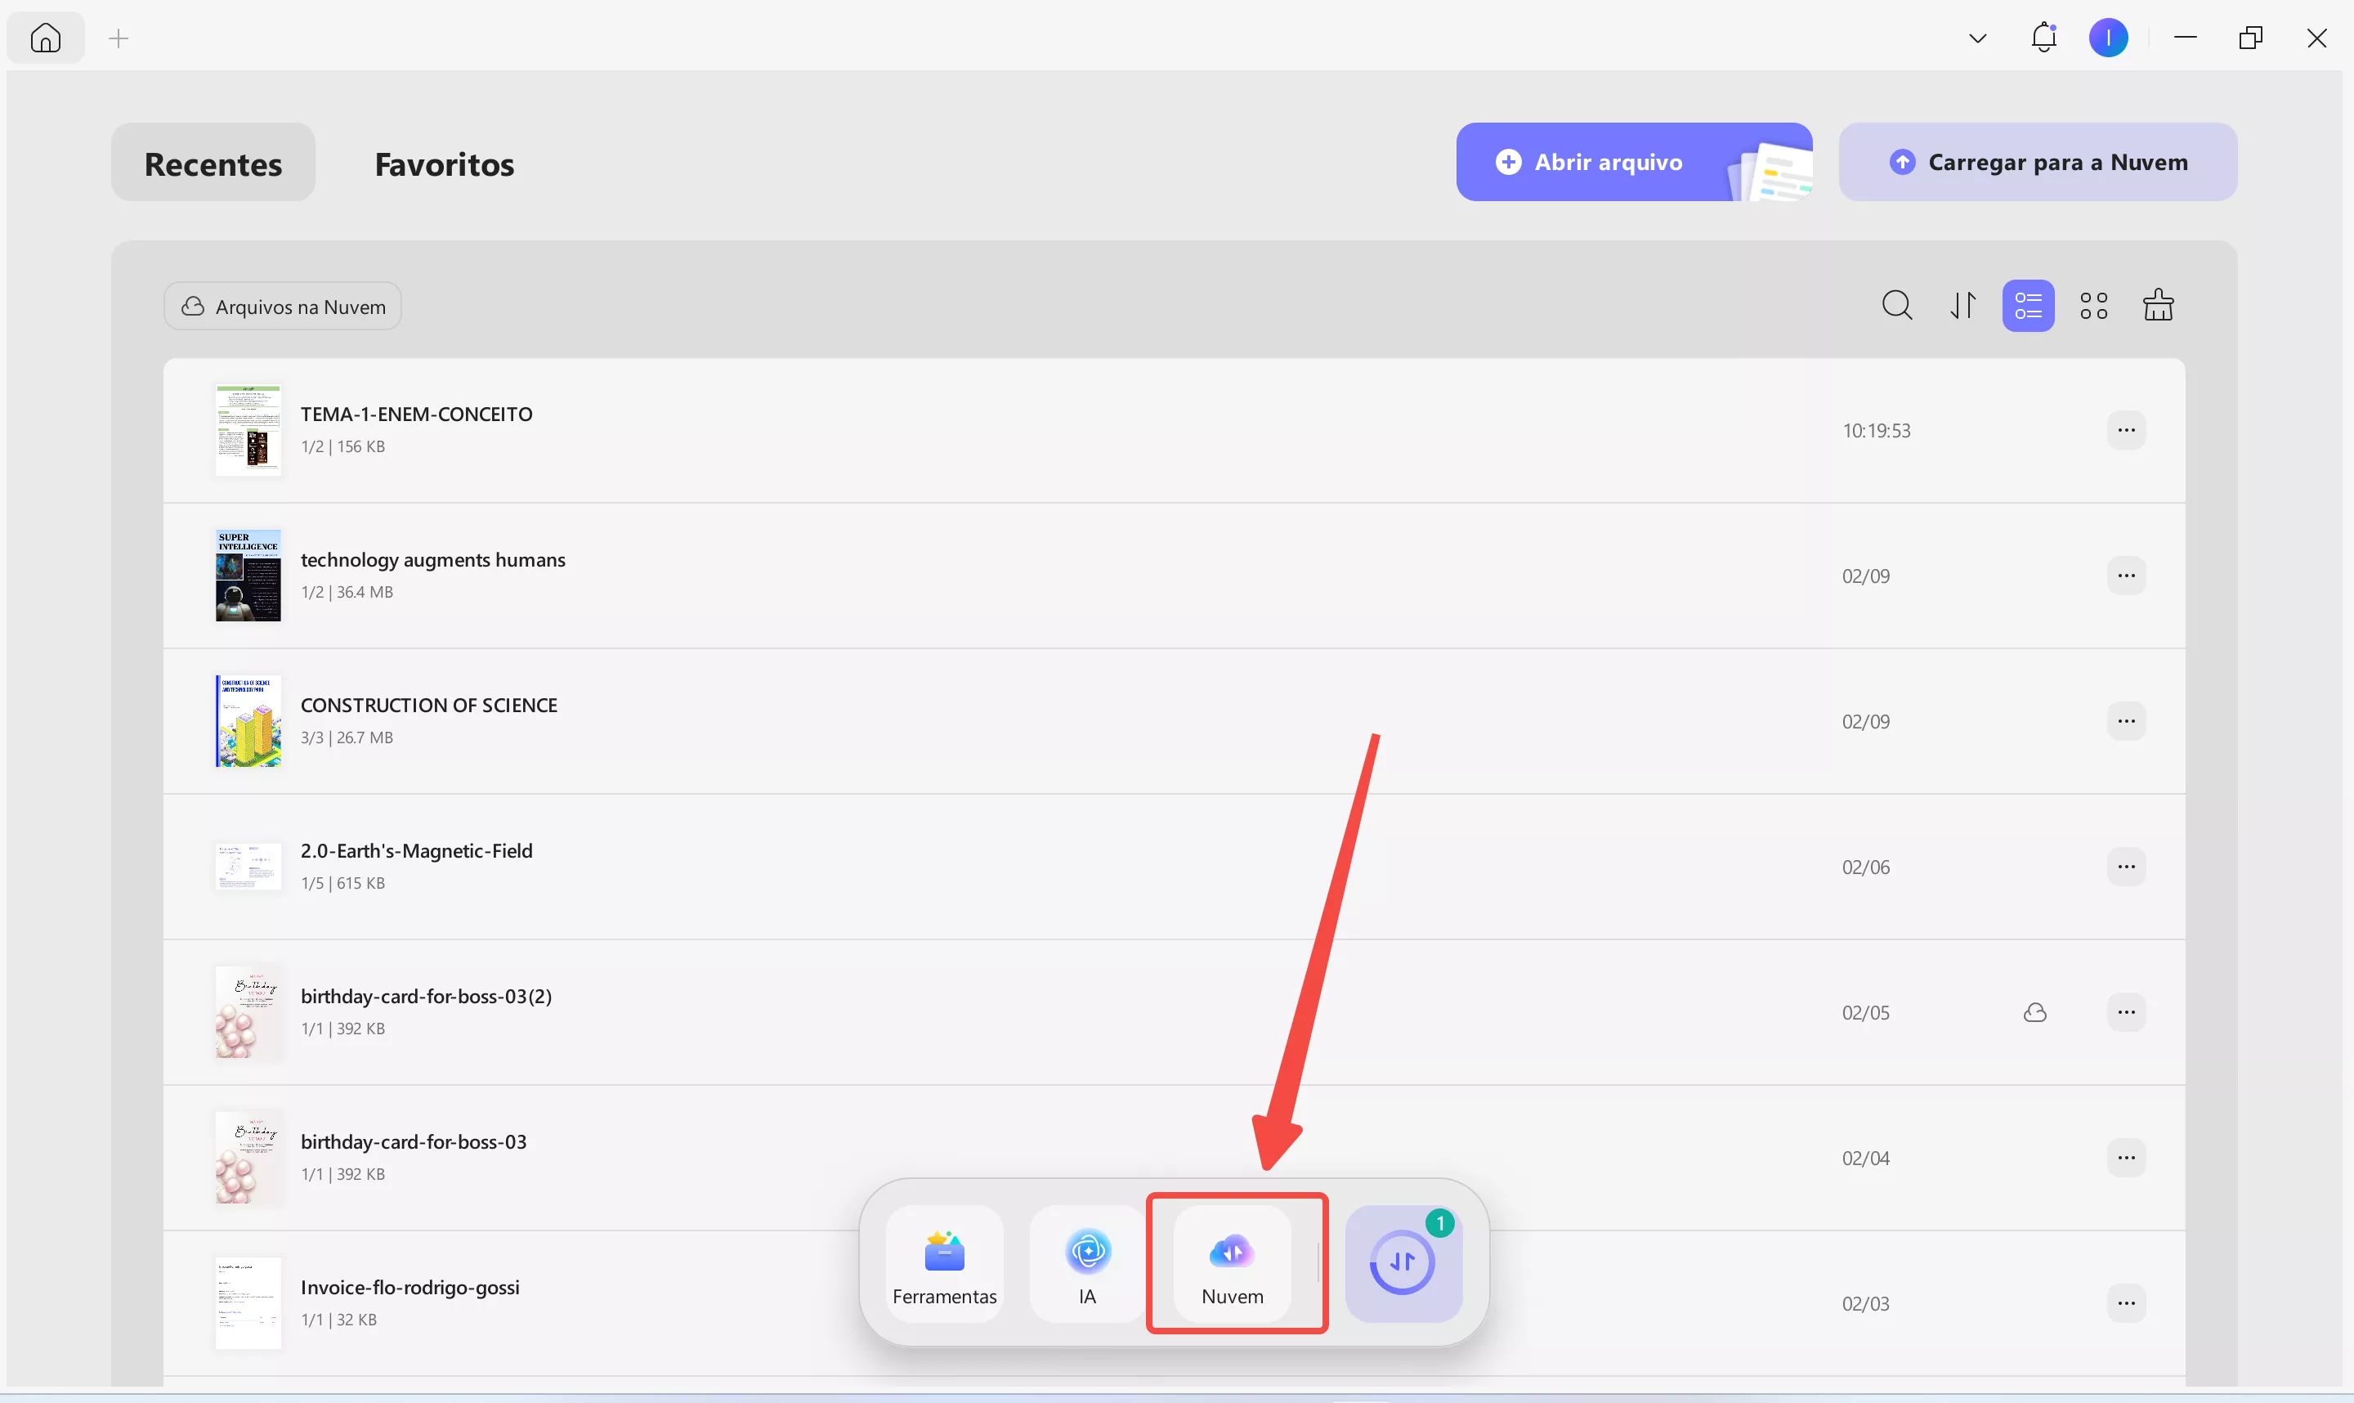The height and width of the screenshot is (1403, 2354).
Task: Open the notifications bell
Action: click(x=2043, y=38)
